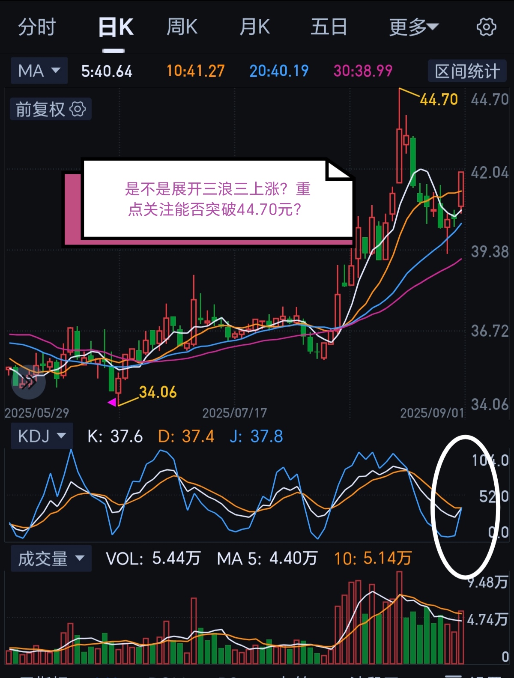Open the 成交量 volume indicator dropdown
514x678 pixels.
pyautogui.click(x=51, y=559)
